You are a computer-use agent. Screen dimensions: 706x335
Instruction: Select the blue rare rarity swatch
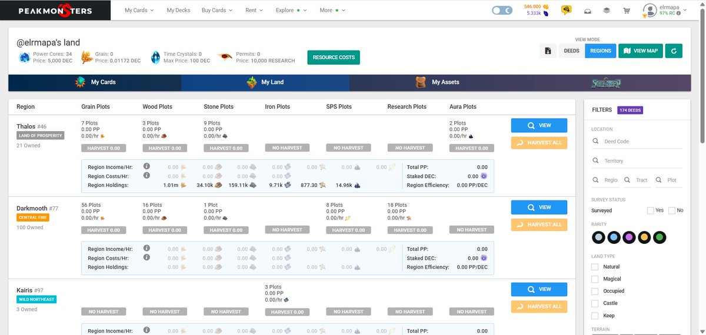(614, 238)
